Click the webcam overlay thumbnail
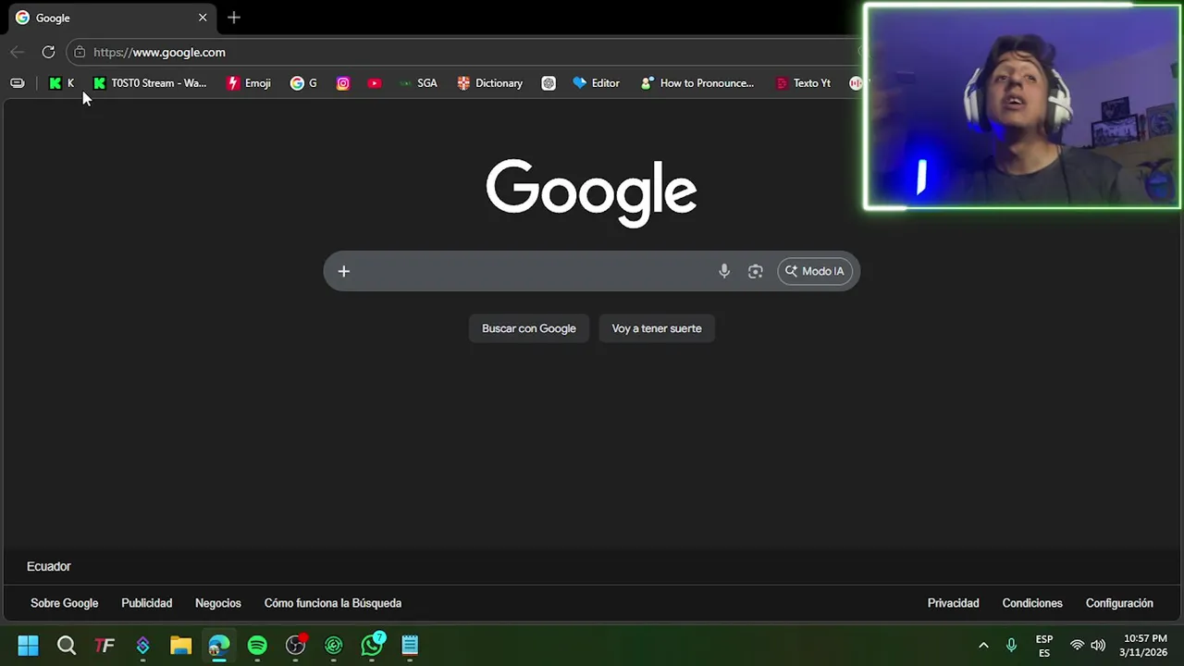 pos(1022,106)
